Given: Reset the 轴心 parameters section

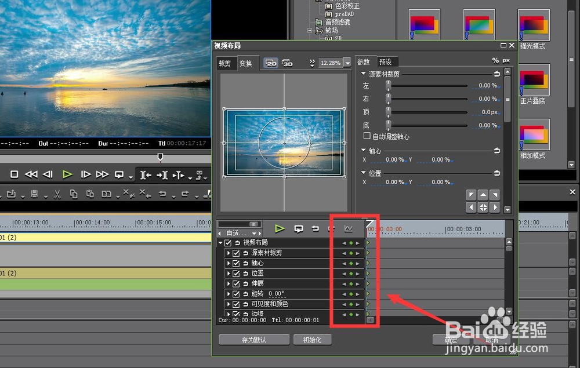Looking at the screenshot, I should tap(497, 151).
